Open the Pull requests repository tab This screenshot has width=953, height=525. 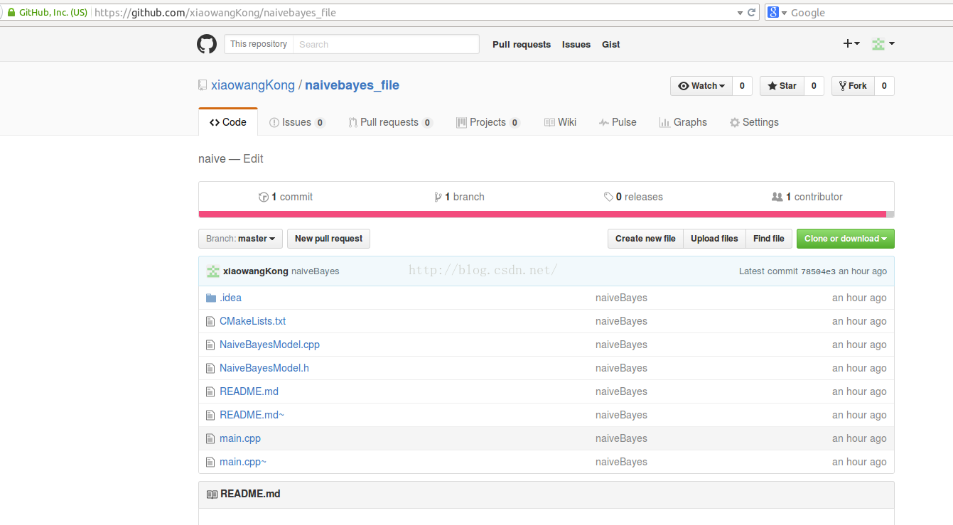[x=390, y=122]
